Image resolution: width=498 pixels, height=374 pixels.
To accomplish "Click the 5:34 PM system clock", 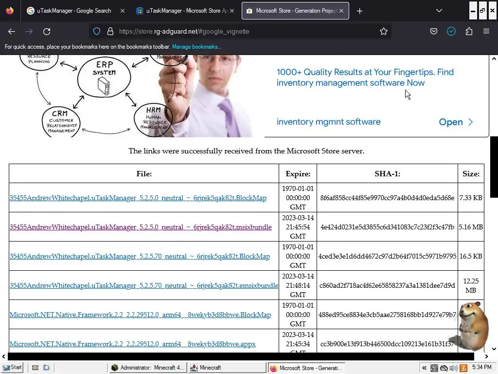I will click(481, 367).
